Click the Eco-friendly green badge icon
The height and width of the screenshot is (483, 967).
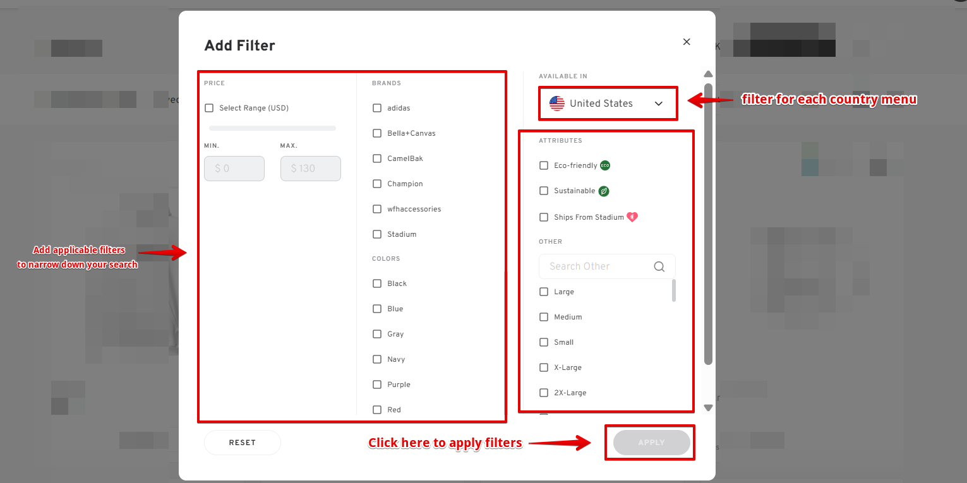click(x=605, y=165)
